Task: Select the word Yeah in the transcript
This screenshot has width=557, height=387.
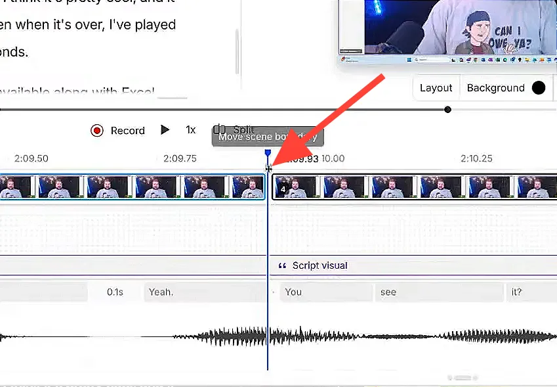Action: 161,291
